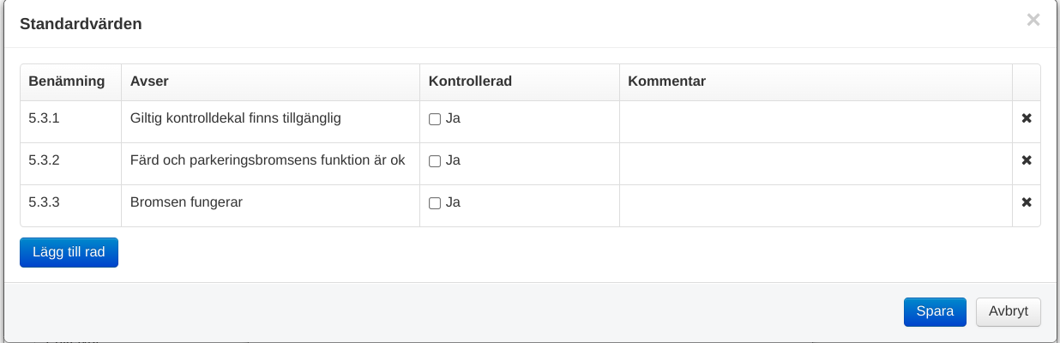Image resolution: width=1060 pixels, height=343 pixels.
Task: Click Lägg till rad button
Action: (x=69, y=252)
